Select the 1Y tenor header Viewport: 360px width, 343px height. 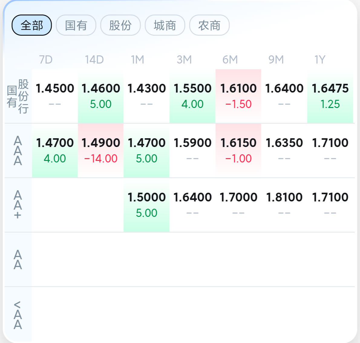point(320,60)
